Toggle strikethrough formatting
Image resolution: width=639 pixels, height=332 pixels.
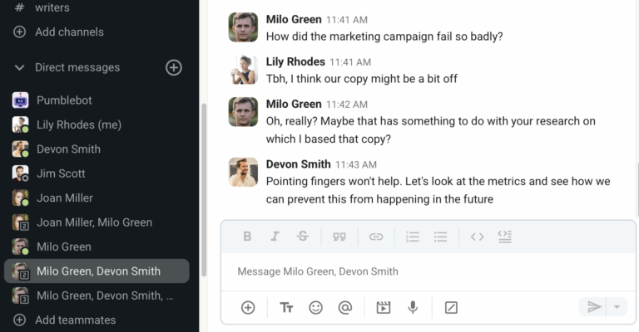click(x=303, y=237)
